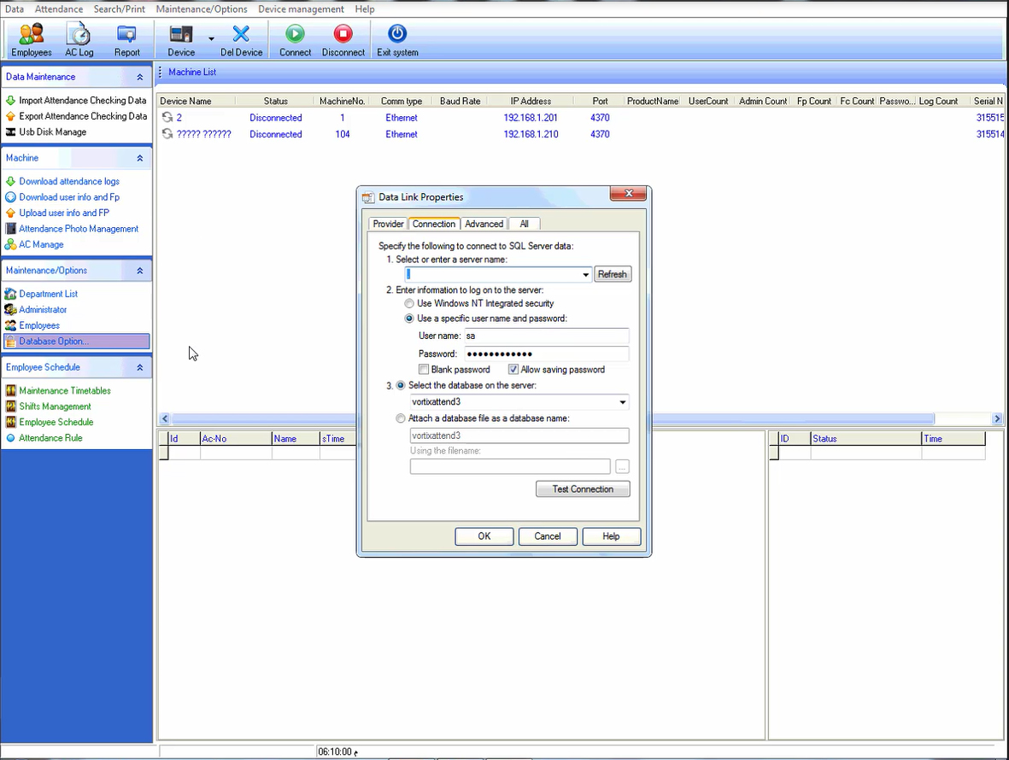
Task: Click the Test Connection button
Action: tap(583, 489)
